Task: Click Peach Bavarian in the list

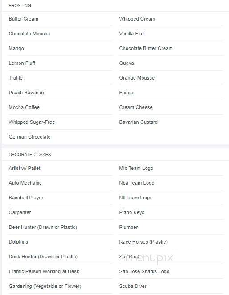Action: point(26,93)
